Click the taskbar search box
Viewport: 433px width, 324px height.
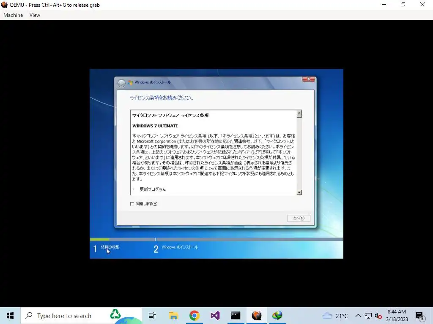tap(81, 316)
